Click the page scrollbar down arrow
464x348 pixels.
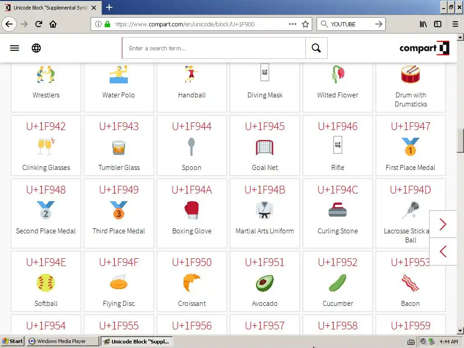pyautogui.click(x=460, y=331)
